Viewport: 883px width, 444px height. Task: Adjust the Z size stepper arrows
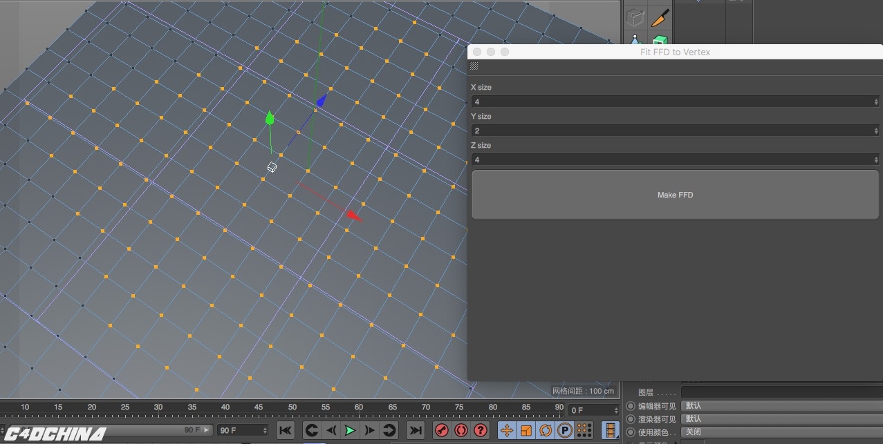[x=877, y=160]
